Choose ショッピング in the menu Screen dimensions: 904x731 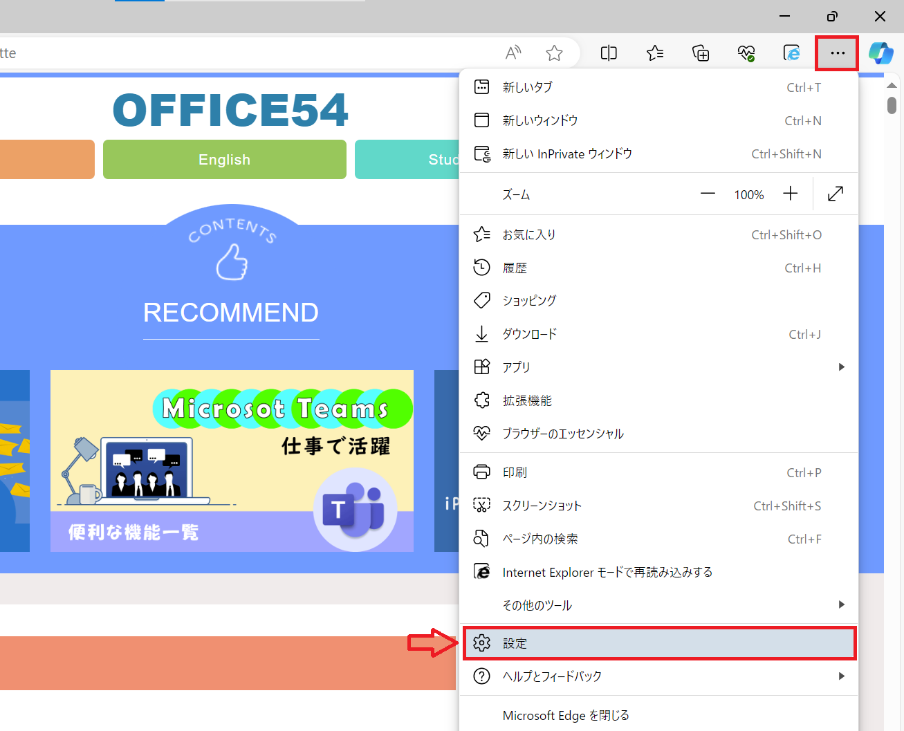(x=658, y=301)
